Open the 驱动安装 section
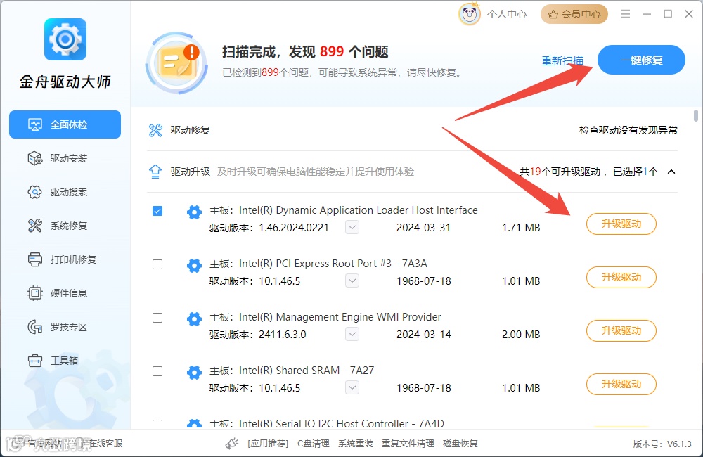The image size is (703, 457). 65,158
